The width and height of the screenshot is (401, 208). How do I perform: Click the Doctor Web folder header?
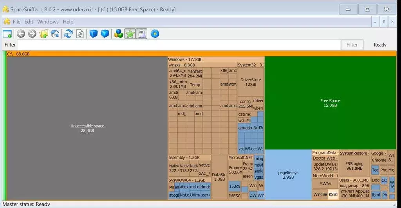tap(325, 158)
